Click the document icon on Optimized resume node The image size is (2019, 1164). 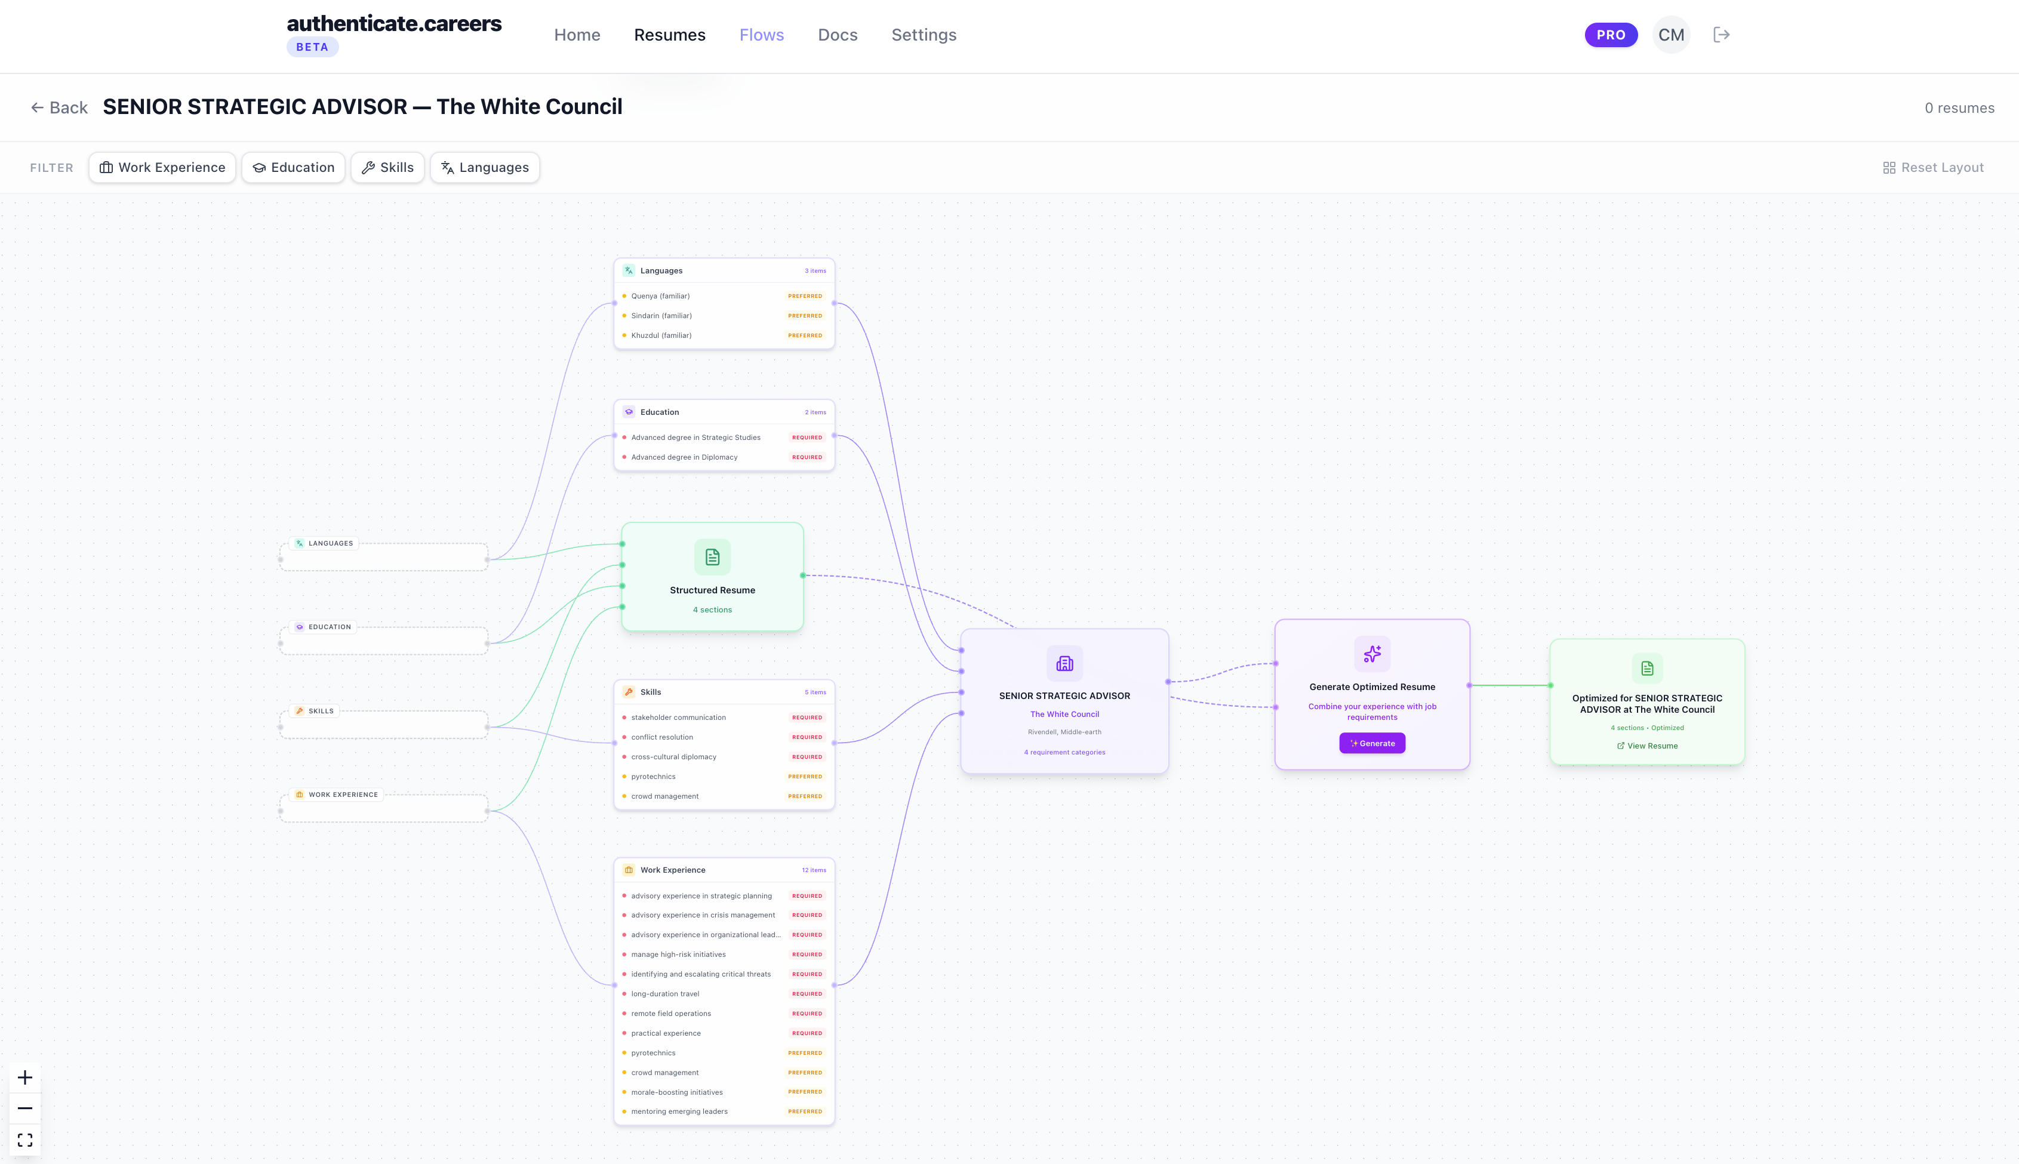point(1646,669)
